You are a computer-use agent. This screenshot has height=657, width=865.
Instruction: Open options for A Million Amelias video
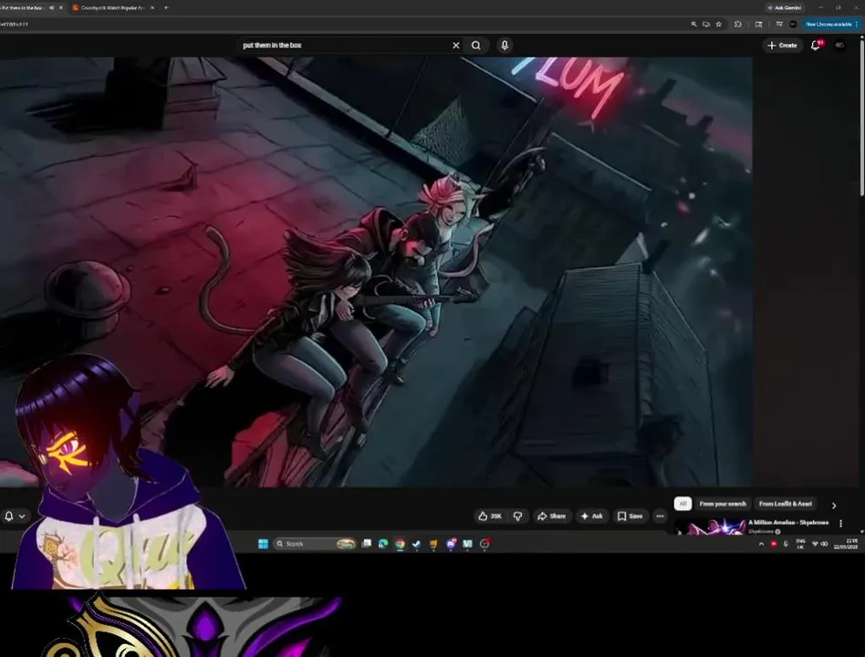tap(840, 523)
